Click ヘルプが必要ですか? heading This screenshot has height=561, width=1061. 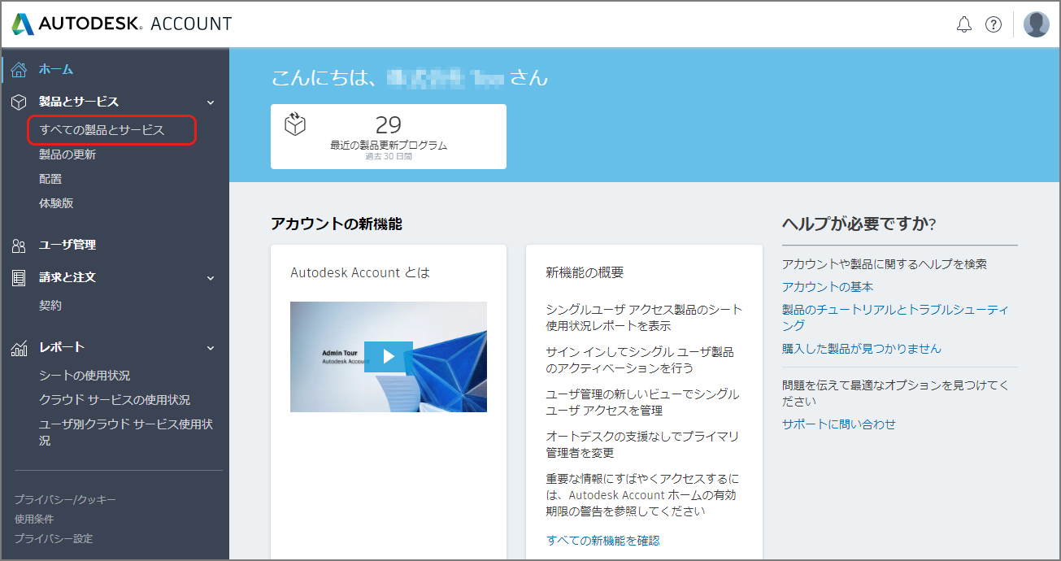coord(859,224)
